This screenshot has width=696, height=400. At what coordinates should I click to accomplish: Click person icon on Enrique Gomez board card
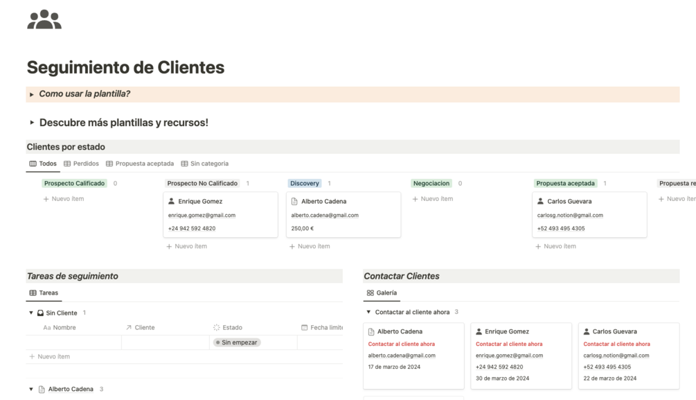171,201
